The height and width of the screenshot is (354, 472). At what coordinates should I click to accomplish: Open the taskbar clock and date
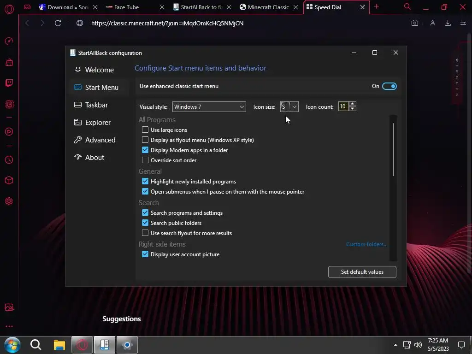pyautogui.click(x=438, y=345)
